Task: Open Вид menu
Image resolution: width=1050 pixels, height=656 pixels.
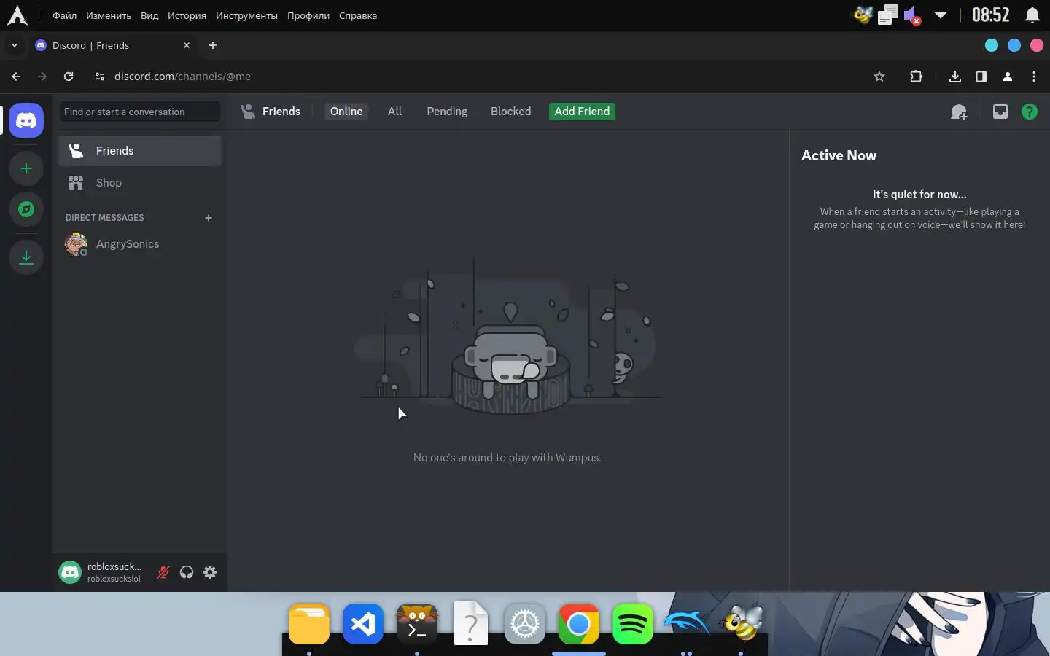Action: pyautogui.click(x=149, y=15)
